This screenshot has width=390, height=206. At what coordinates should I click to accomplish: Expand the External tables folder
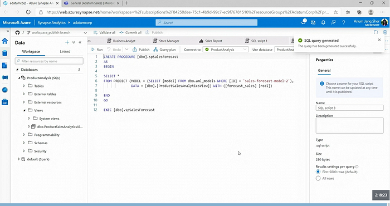point(24,94)
